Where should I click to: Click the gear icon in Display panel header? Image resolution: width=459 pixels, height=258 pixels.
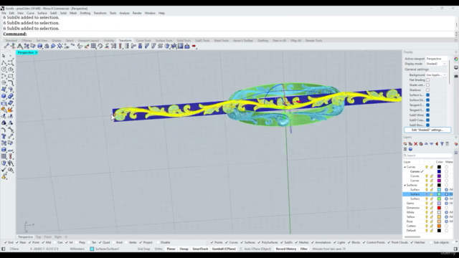tap(456, 52)
